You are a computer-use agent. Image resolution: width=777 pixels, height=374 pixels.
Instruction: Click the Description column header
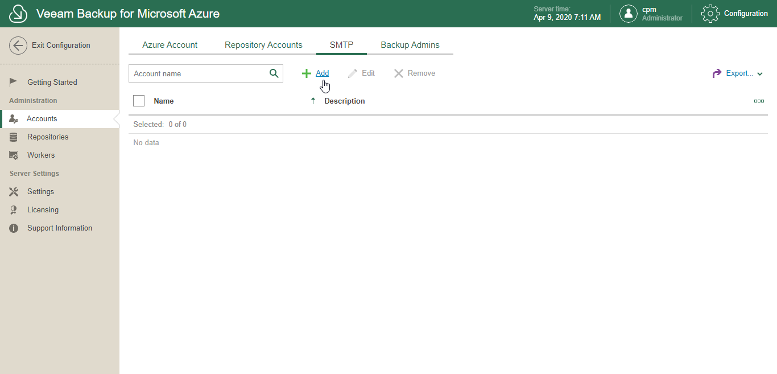click(345, 101)
